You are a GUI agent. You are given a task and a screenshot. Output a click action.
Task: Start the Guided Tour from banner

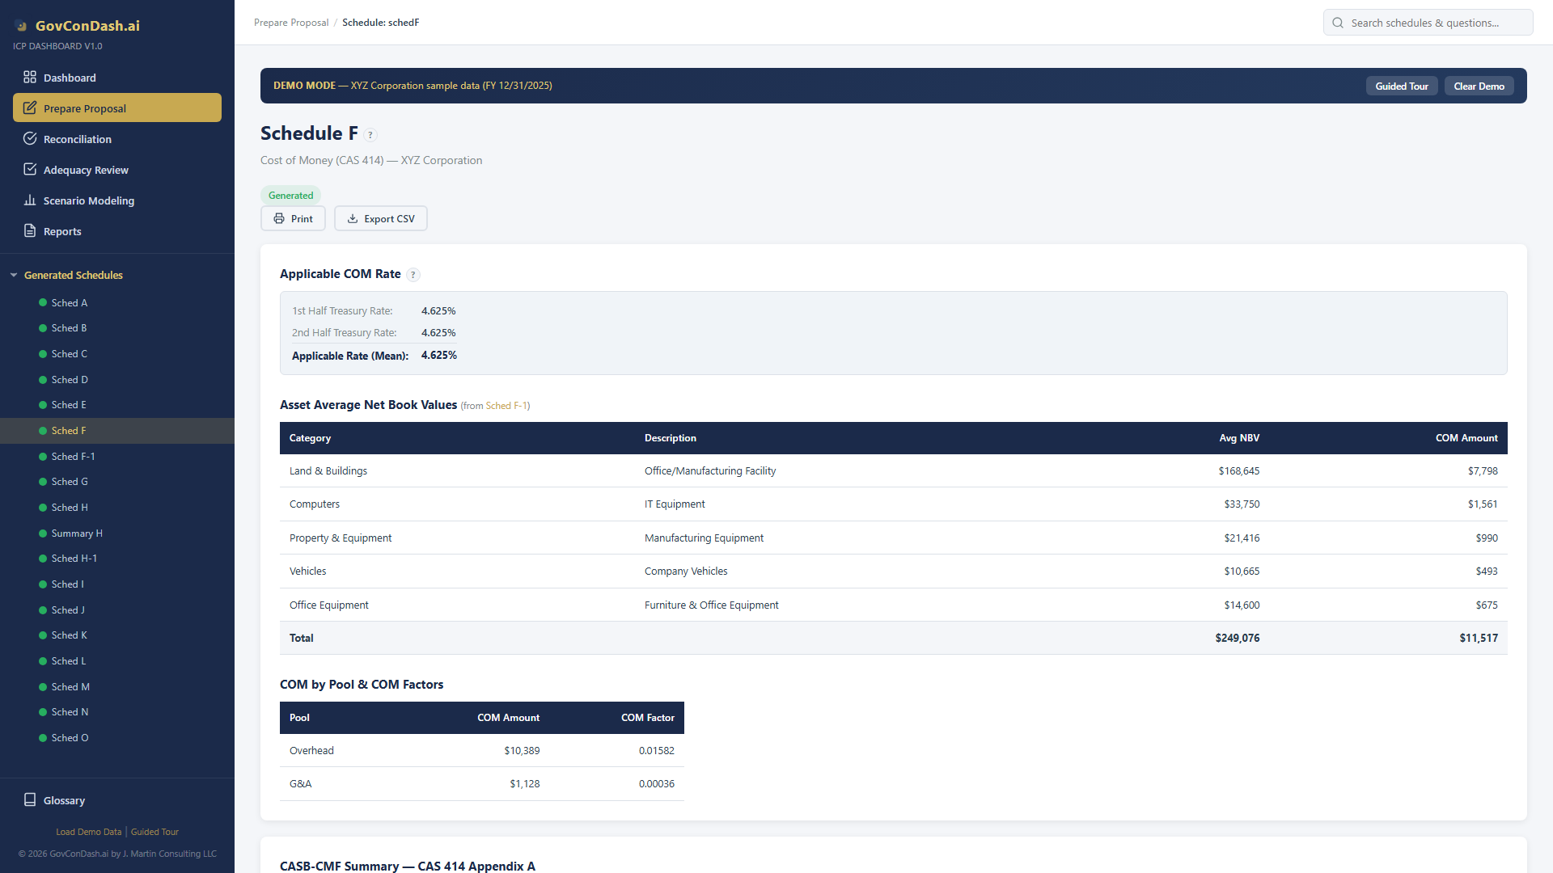pyautogui.click(x=1401, y=86)
